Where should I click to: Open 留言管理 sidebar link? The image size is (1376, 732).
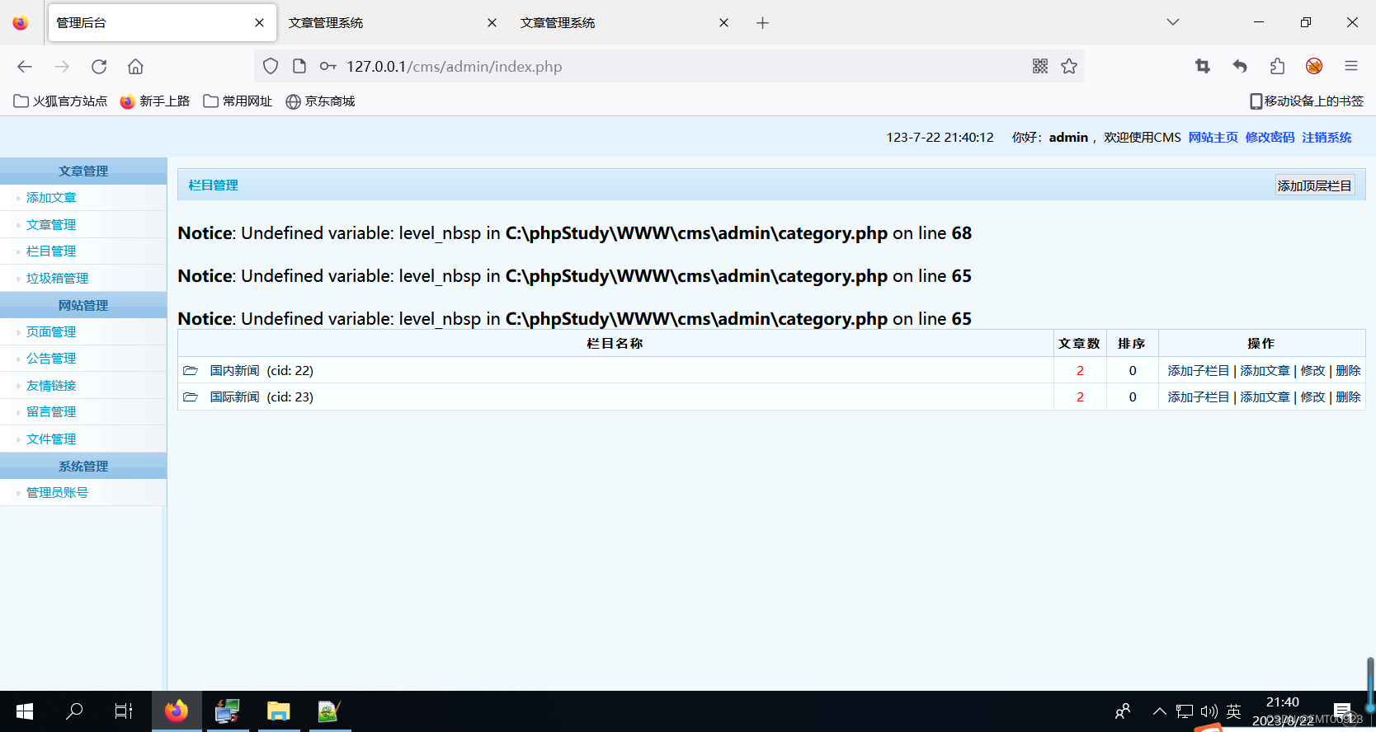click(x=51, y=412)
